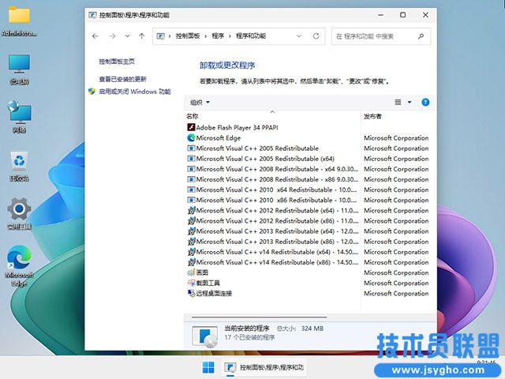Select Microsoft Visual C++ 2005 Redistributable
Viewport: 505px width, 379px height.
[257, 148]
